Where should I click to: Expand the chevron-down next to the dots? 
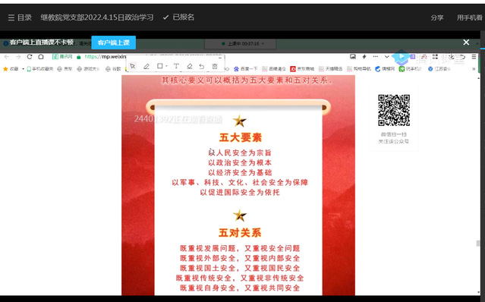386,57
